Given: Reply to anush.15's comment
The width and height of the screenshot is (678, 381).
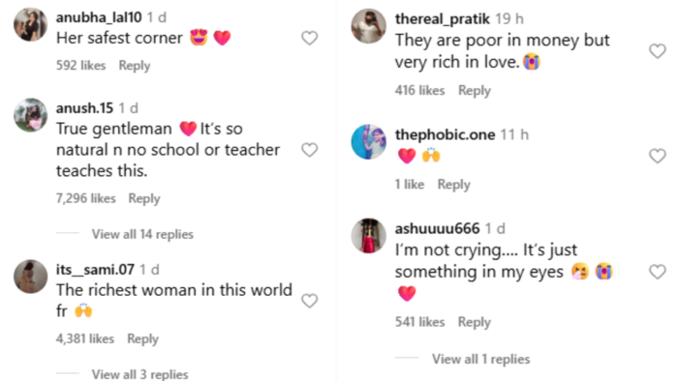Looking at the screenshot, I should coord(144,198).
